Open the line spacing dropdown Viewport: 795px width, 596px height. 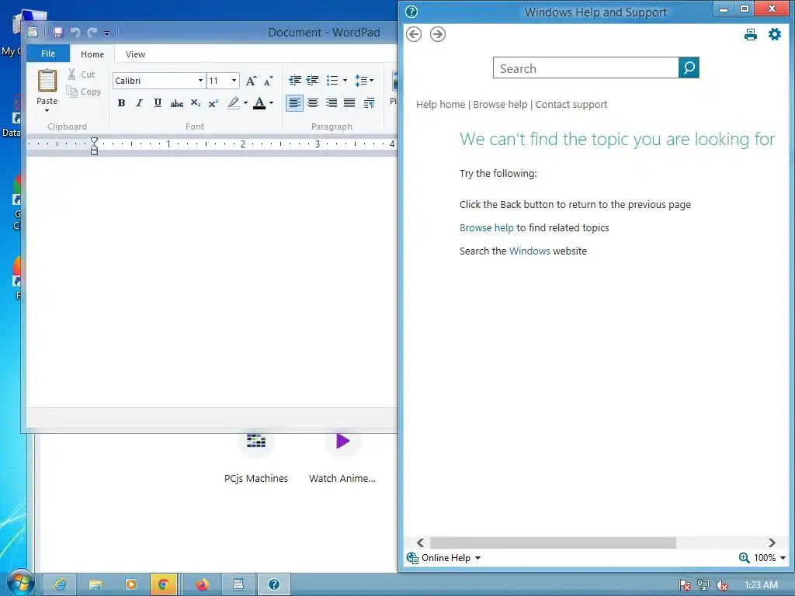pyautogui.click(x=364, y=80)
